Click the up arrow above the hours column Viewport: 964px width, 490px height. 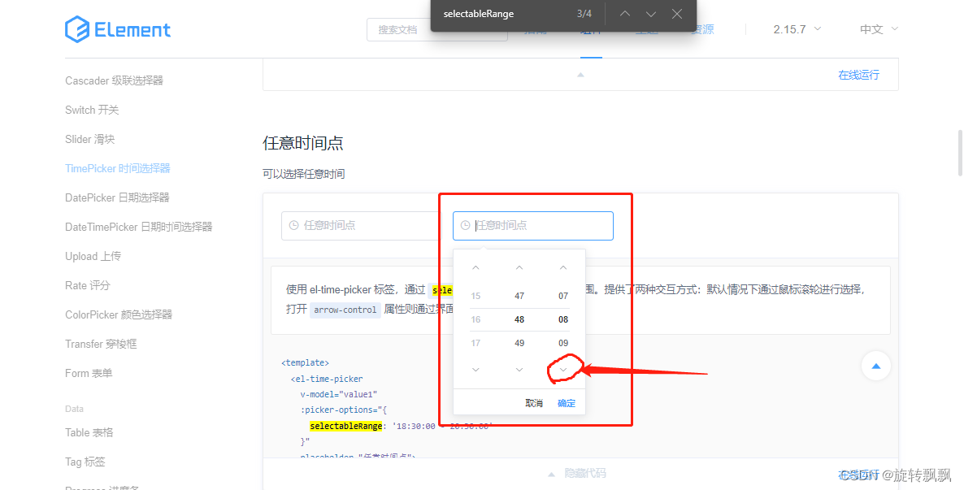click(x=475, y=267)
